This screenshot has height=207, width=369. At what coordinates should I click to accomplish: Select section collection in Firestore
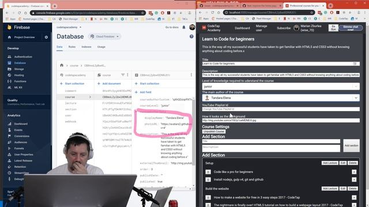click(x=70, y=109)
